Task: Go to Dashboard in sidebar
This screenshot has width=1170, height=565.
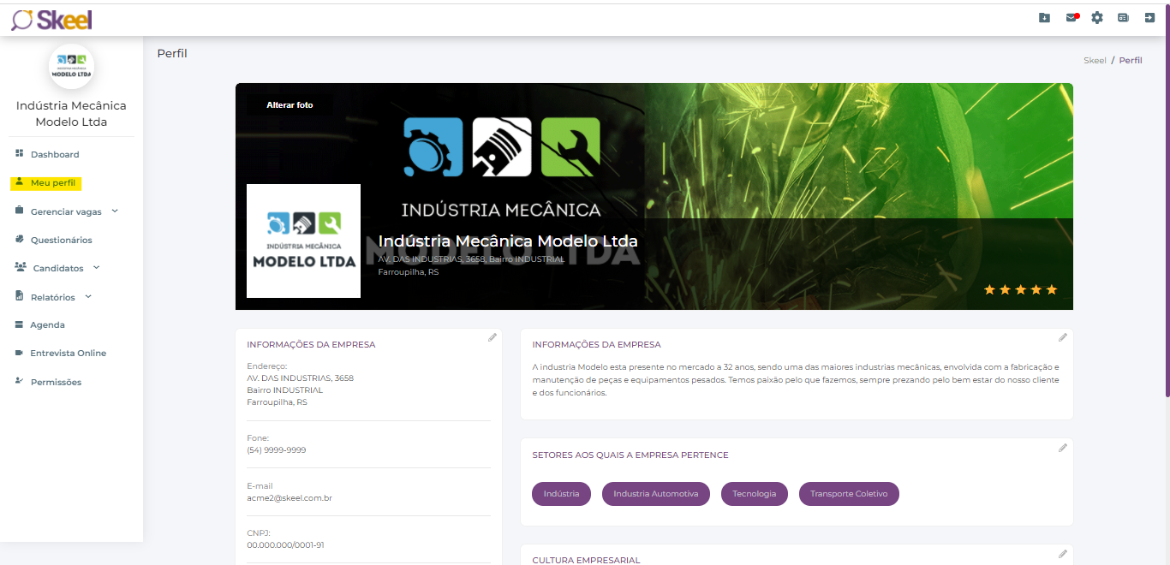Action: 54,155
